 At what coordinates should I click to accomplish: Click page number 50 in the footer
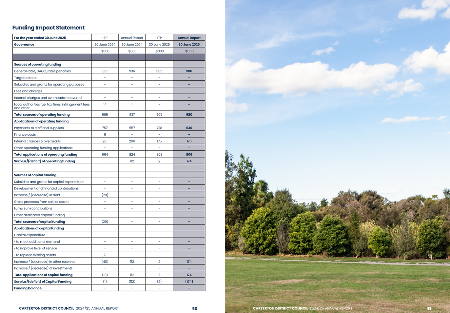(x=195, y=308)
